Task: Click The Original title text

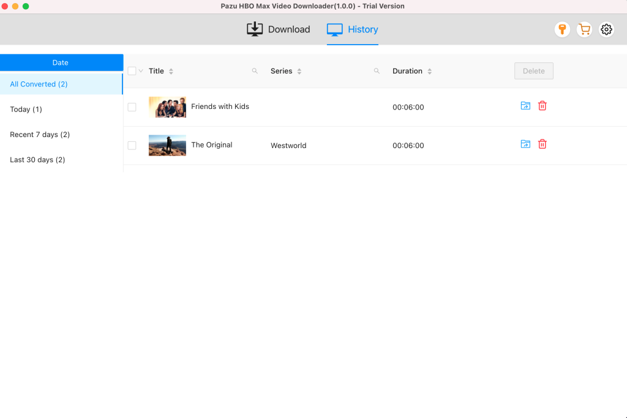Action: click(x=211, y=144)
